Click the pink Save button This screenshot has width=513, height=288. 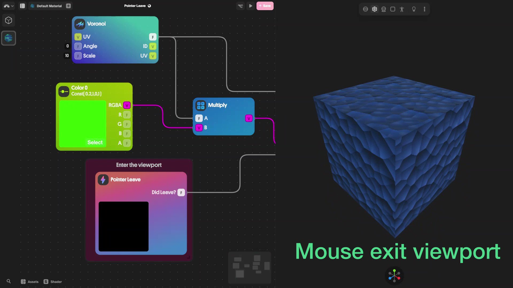[265, 6]
